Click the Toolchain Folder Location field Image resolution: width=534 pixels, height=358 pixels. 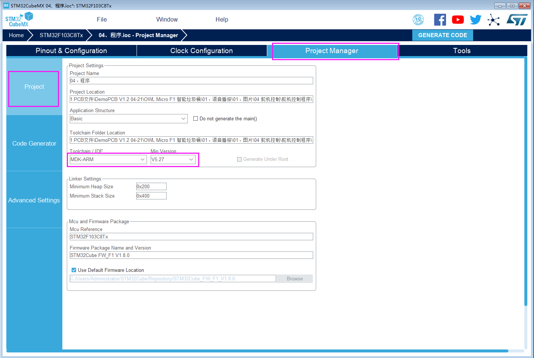191,140
